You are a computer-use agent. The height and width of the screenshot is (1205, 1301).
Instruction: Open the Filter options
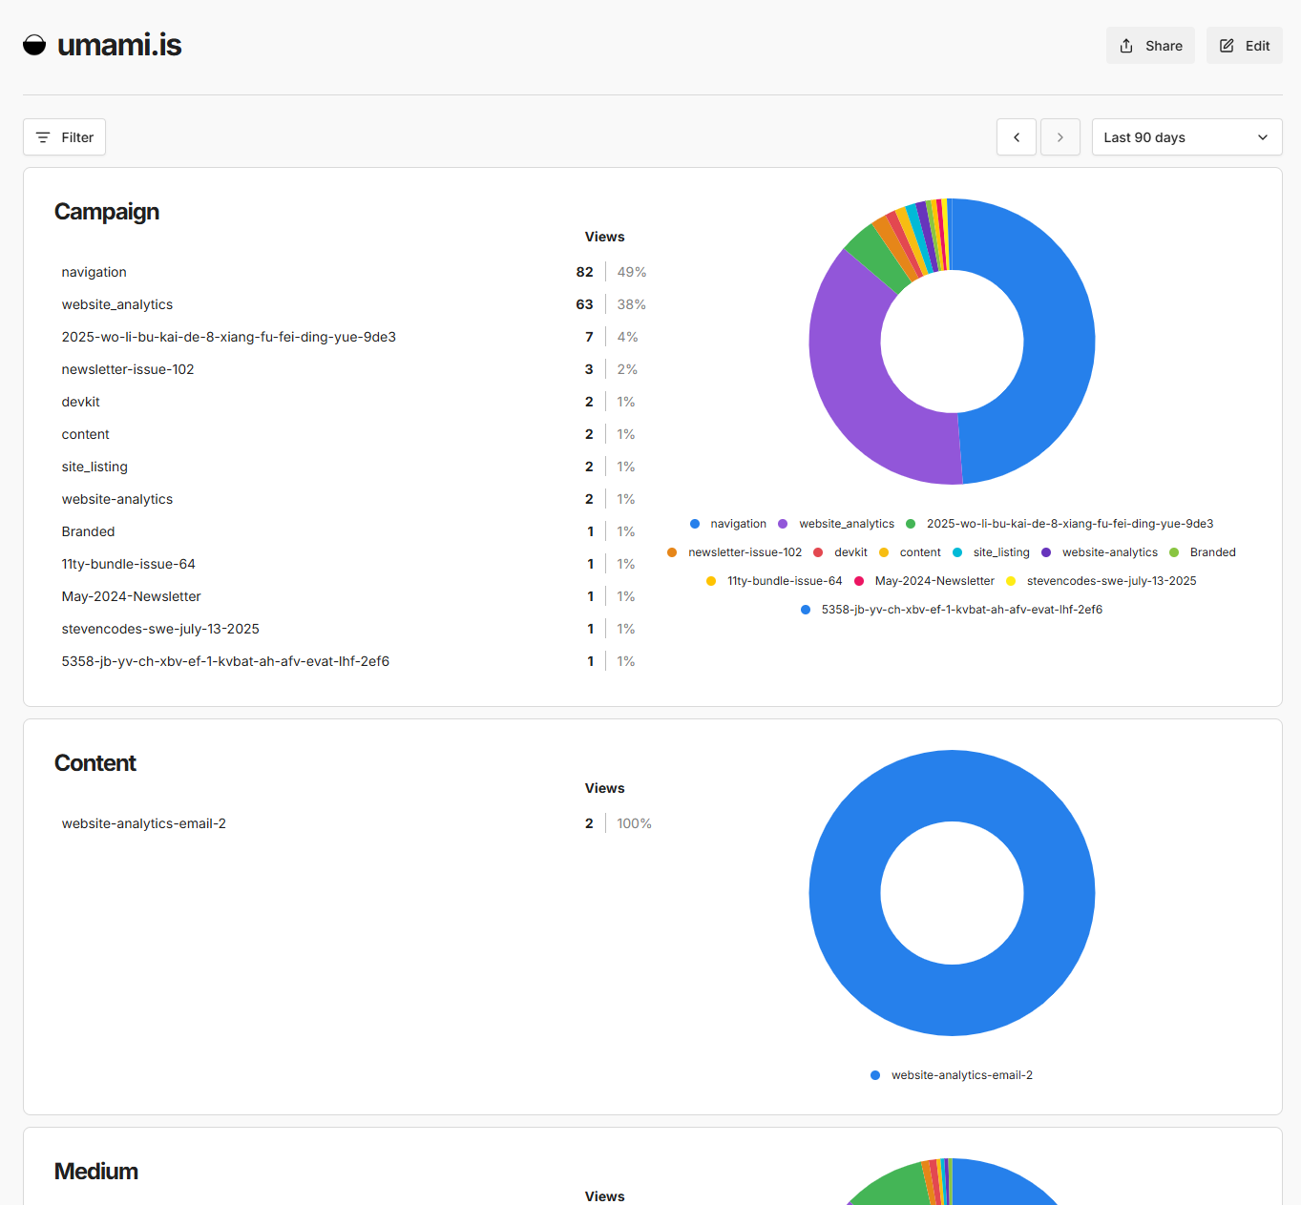click(64, 137)
